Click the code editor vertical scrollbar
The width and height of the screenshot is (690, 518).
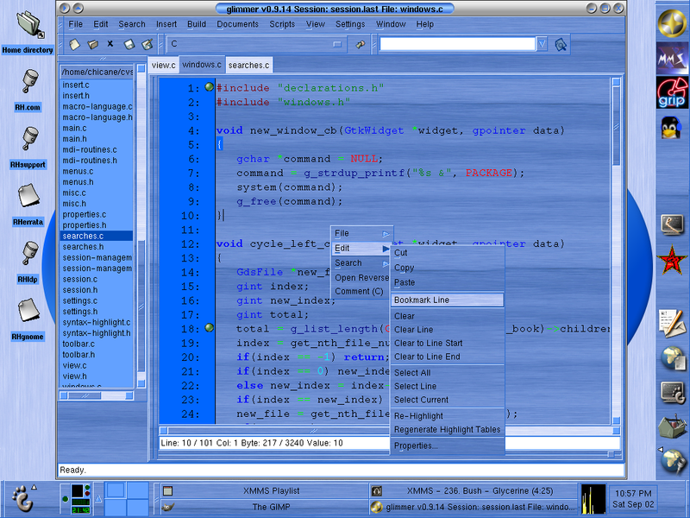[616, 251]
